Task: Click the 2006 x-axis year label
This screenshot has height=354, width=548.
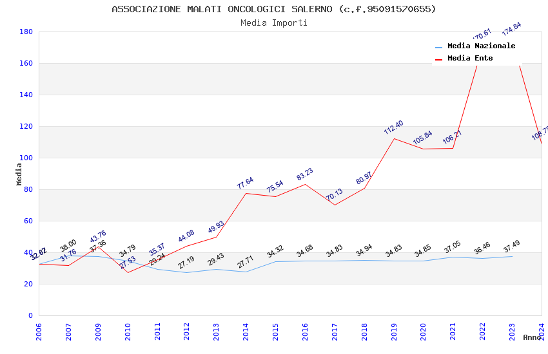Action: (x=39, y=331)
